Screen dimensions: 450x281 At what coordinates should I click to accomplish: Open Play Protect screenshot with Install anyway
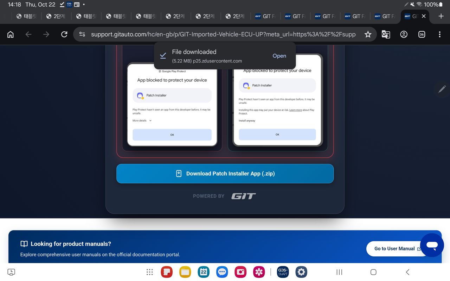(x=277, y=100)
